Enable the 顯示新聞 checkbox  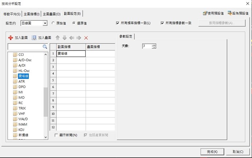pos(56,135)
